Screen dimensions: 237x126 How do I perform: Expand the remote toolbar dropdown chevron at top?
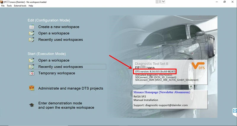click(164, 2)
